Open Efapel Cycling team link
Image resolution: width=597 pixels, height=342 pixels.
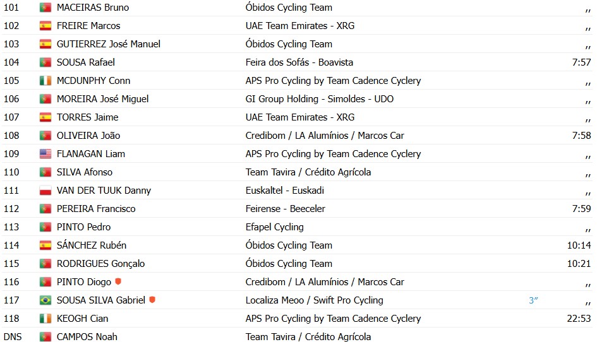275,227
